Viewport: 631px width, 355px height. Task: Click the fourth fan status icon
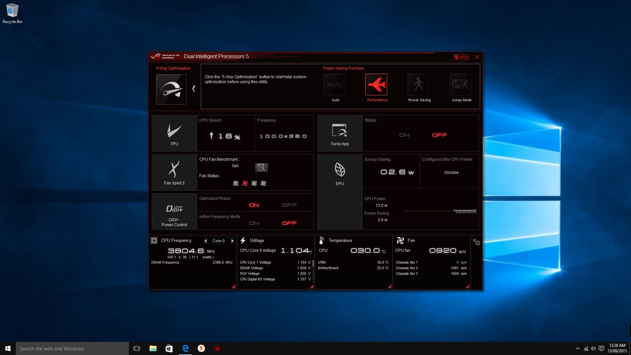[x=263, y=183]
